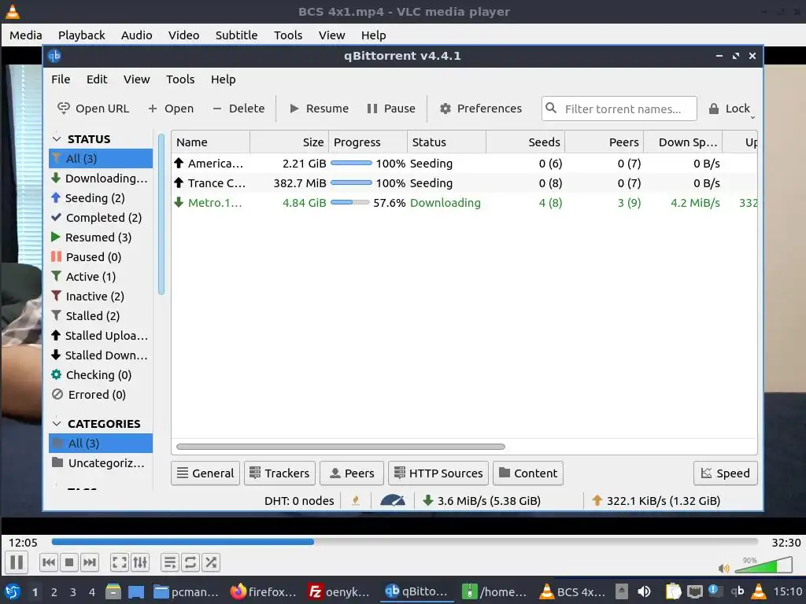Open the VLC Playback menu
The image size is (806, 604).
point(81,35)
